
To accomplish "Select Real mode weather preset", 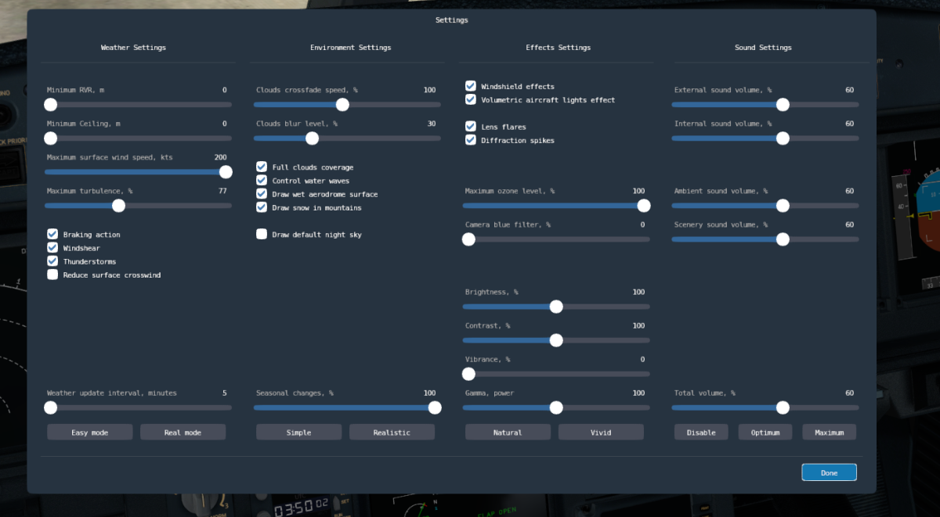I will pyautogui.click(x=183, y=433).
